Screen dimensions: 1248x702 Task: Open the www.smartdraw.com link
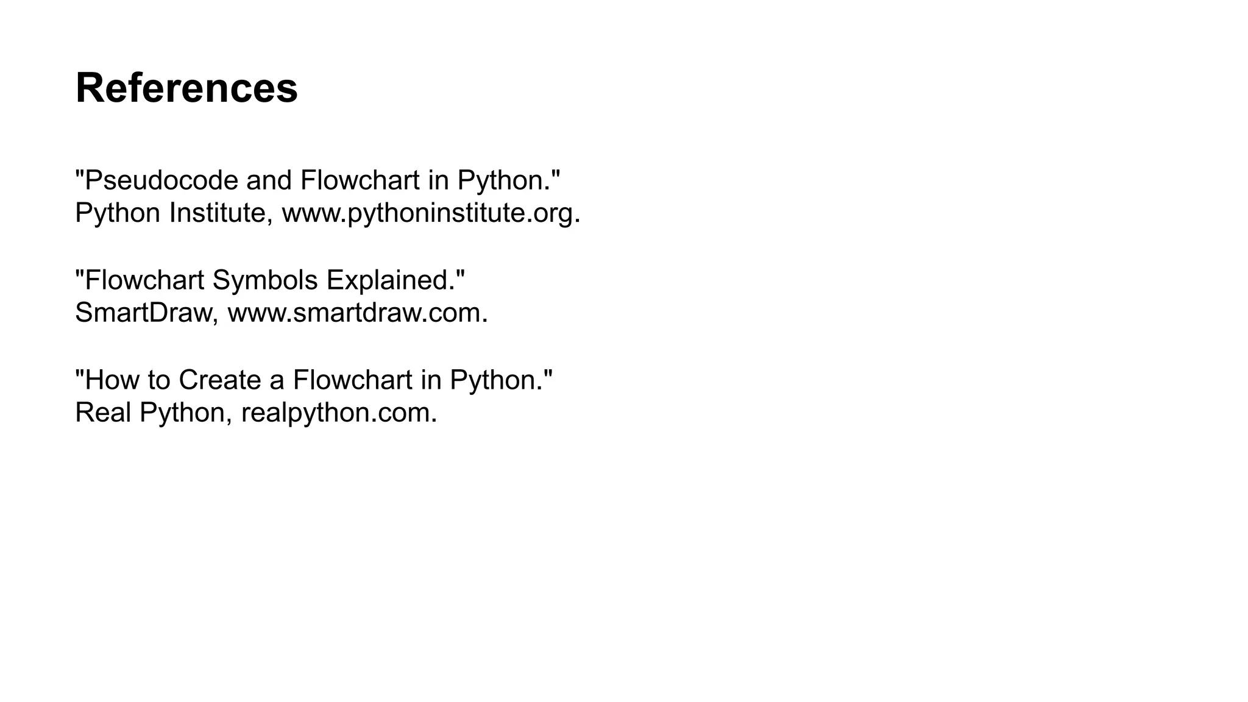click(x=357, y=313)
